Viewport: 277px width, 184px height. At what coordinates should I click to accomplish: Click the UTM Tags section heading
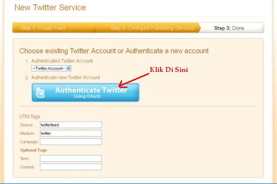[x=30, y=116]
